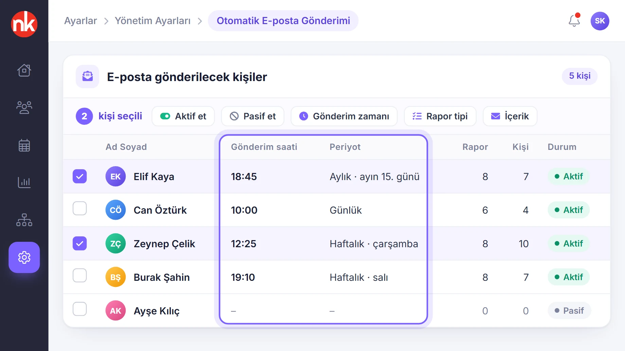Image resolution: width=625 pixels, height=351 pixels.
Task: Click Ayşe Kılıç's AK avatar
Action: coord(115,311)
